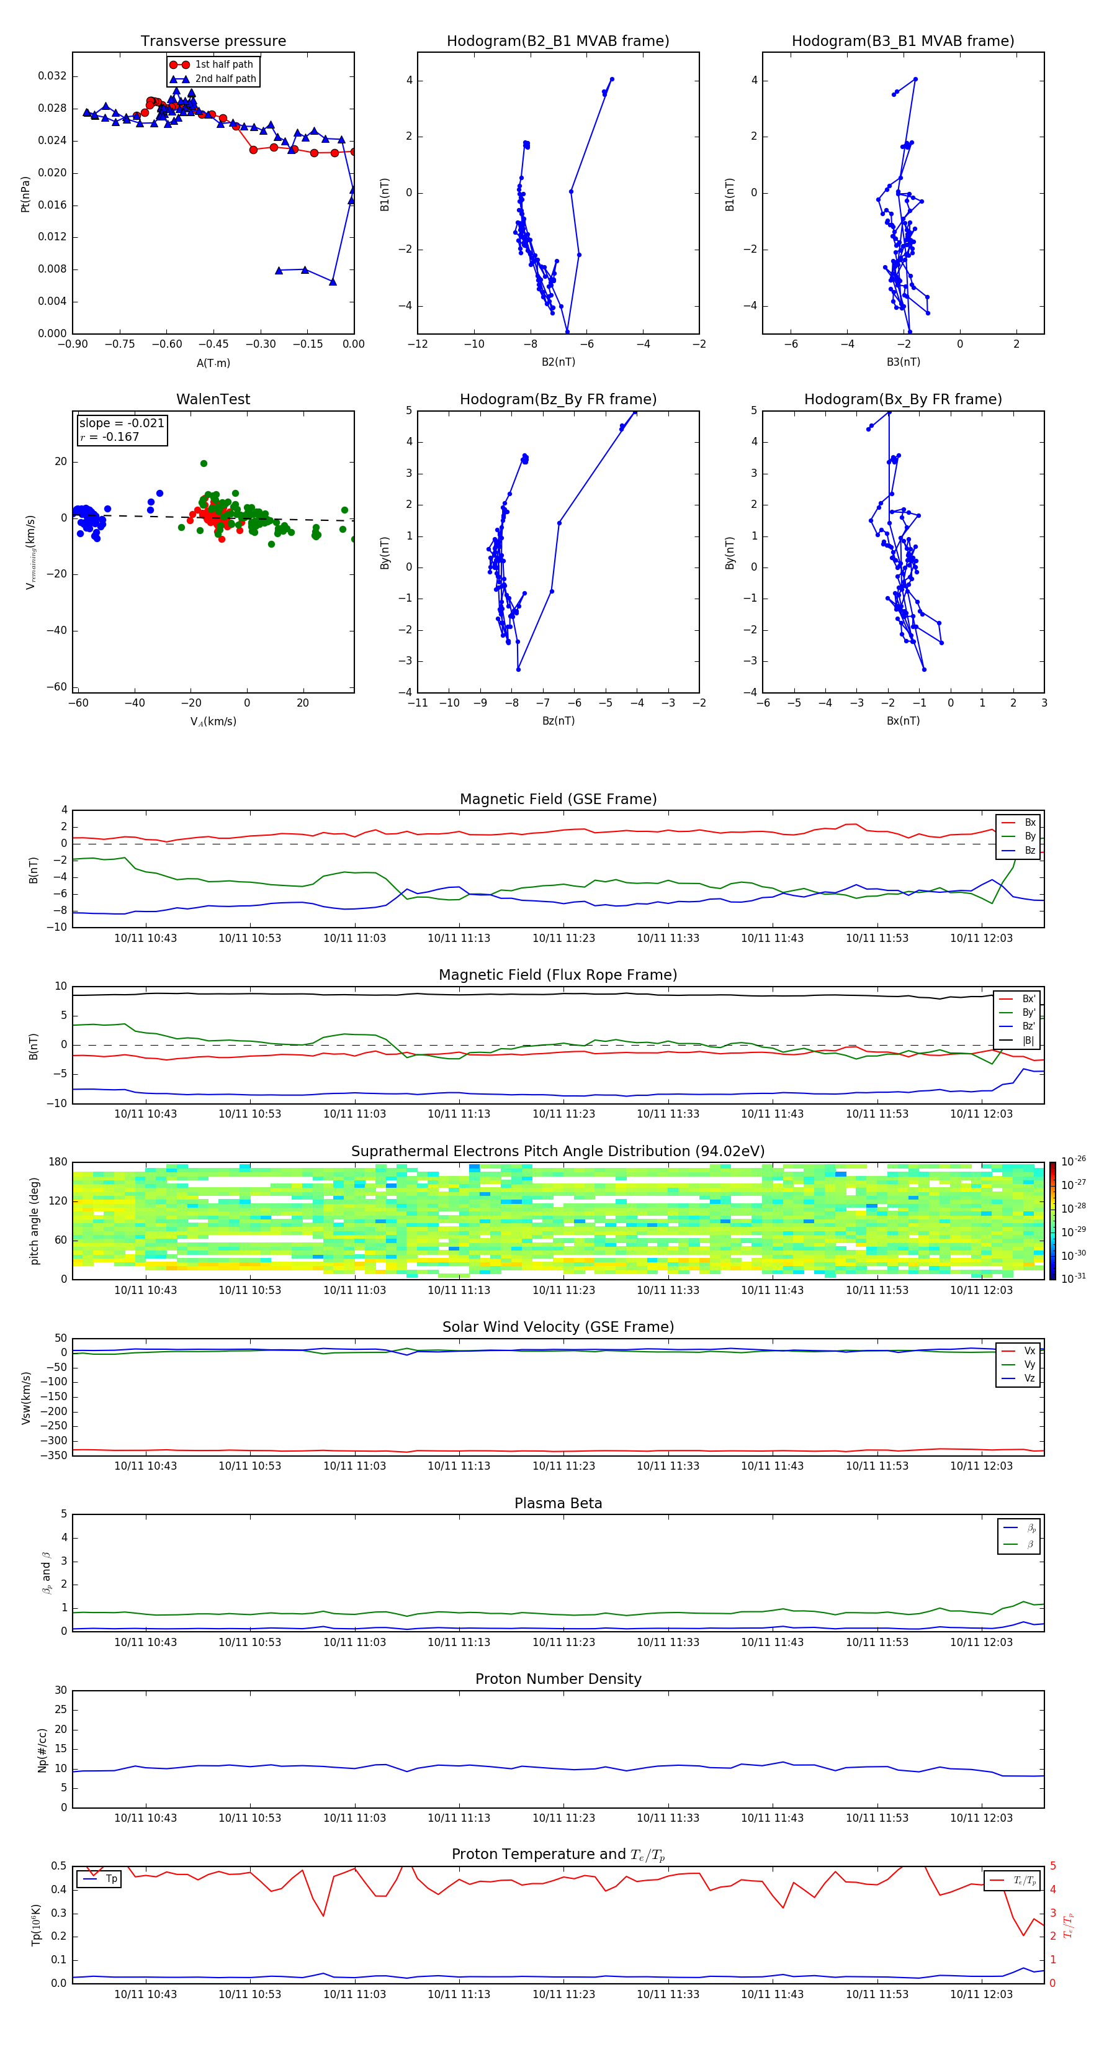Click '10/11 12:03' tick under proton density plot
Viewport: 1117px width, 2049px height.
point(981,1817)
